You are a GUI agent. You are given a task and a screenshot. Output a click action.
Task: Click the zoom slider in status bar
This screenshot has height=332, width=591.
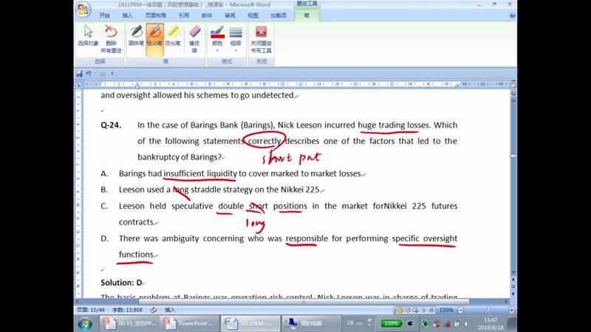(x=487, y=310)
